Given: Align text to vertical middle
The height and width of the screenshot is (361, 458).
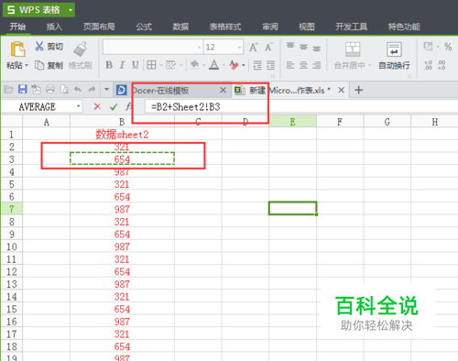Looking at the screenshot, I should (x=303, y=47).
